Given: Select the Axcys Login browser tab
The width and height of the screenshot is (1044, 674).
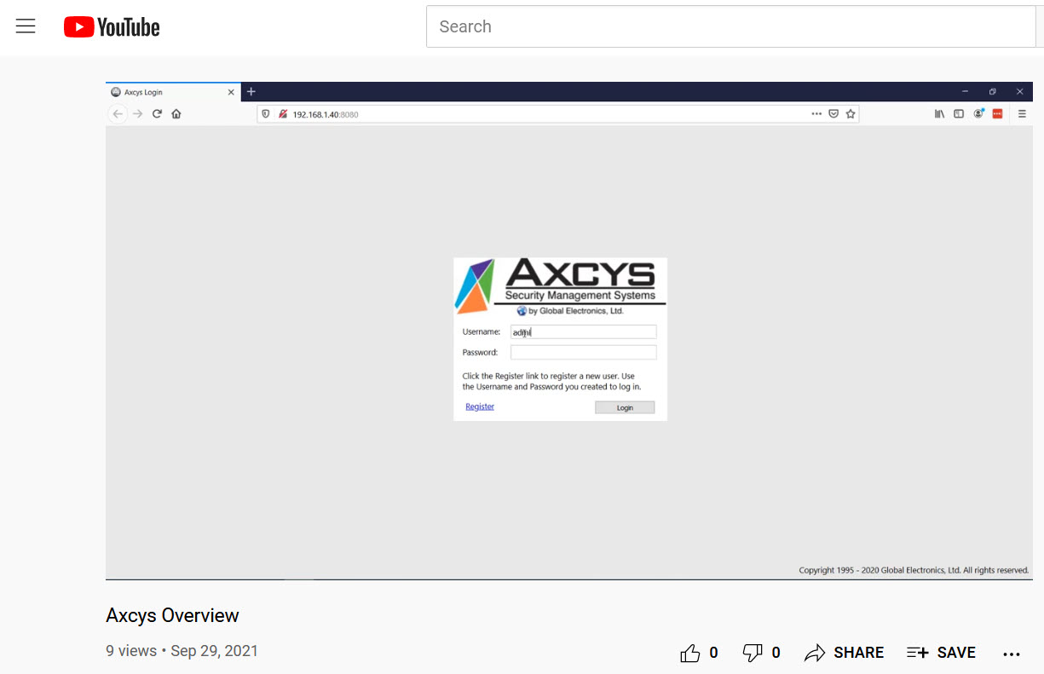Looking at the screenshot, I should pyautogui.click(x=166, y=92).
